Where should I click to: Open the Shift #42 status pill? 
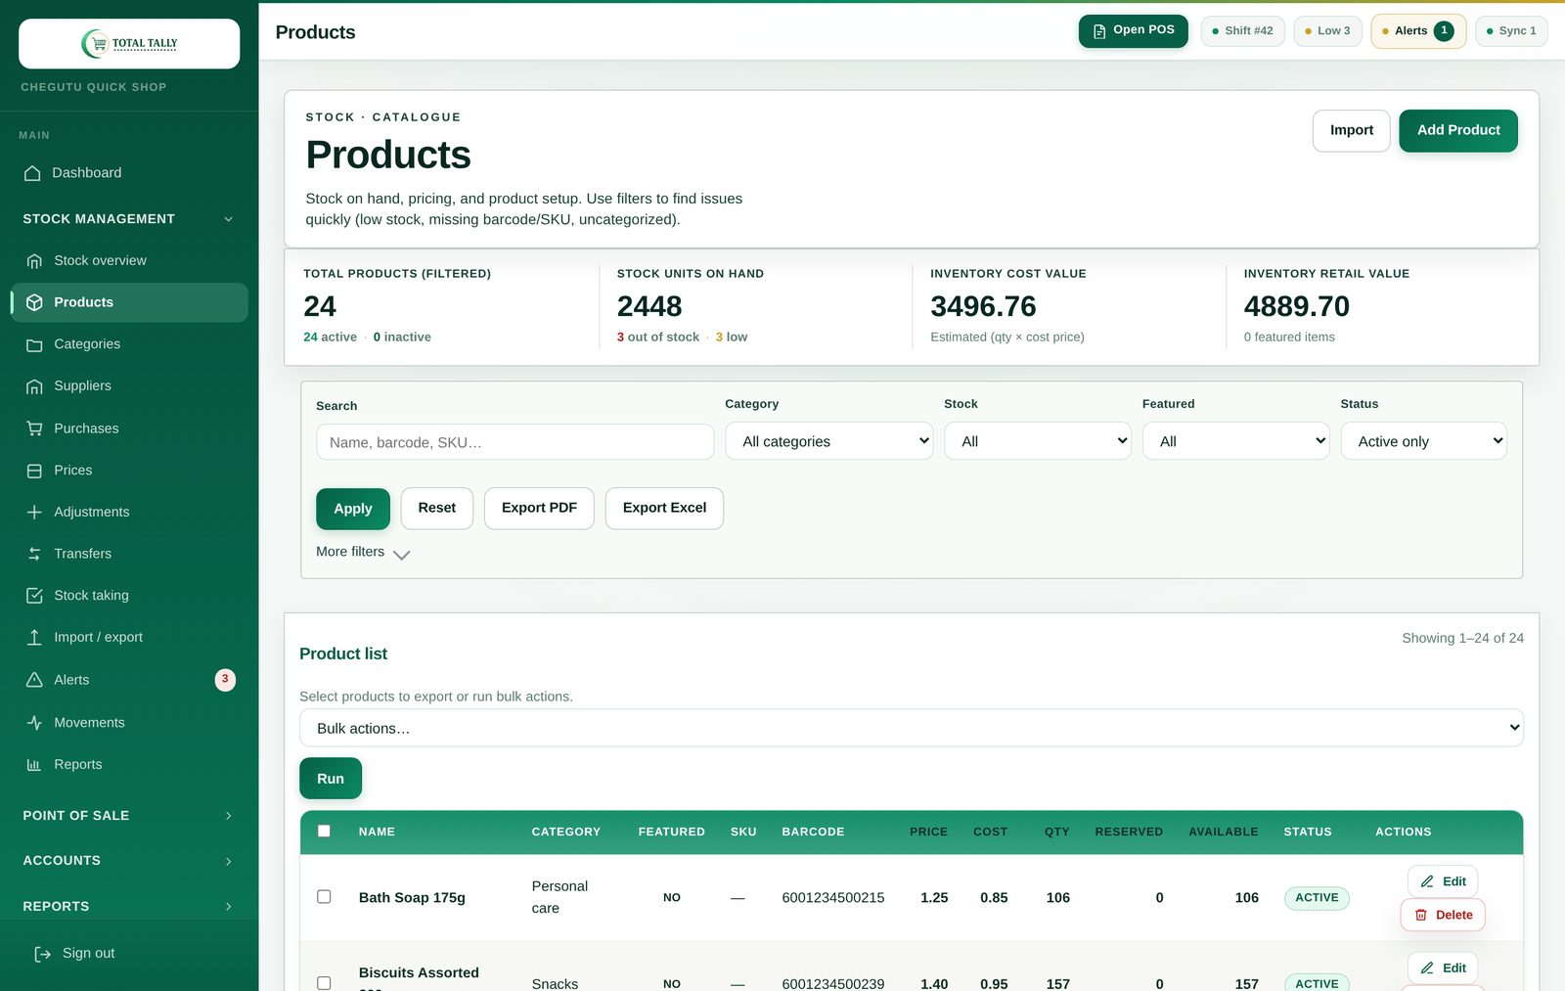click(1242, 31)
